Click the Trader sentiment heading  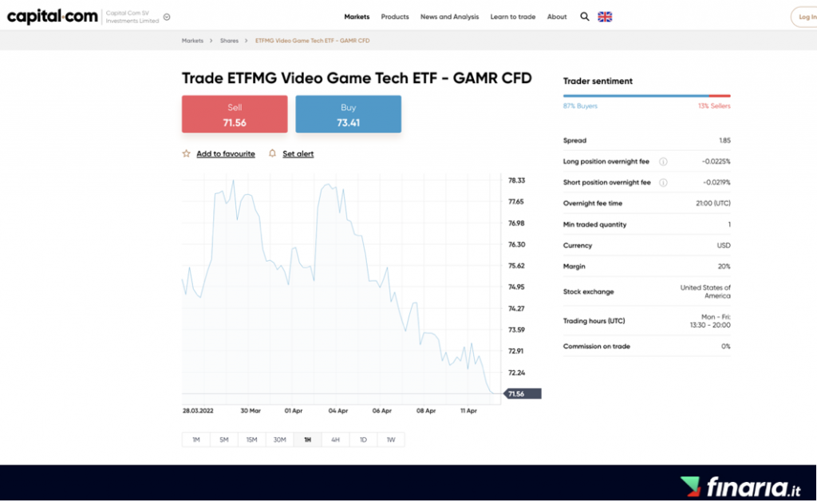[598, 81]
